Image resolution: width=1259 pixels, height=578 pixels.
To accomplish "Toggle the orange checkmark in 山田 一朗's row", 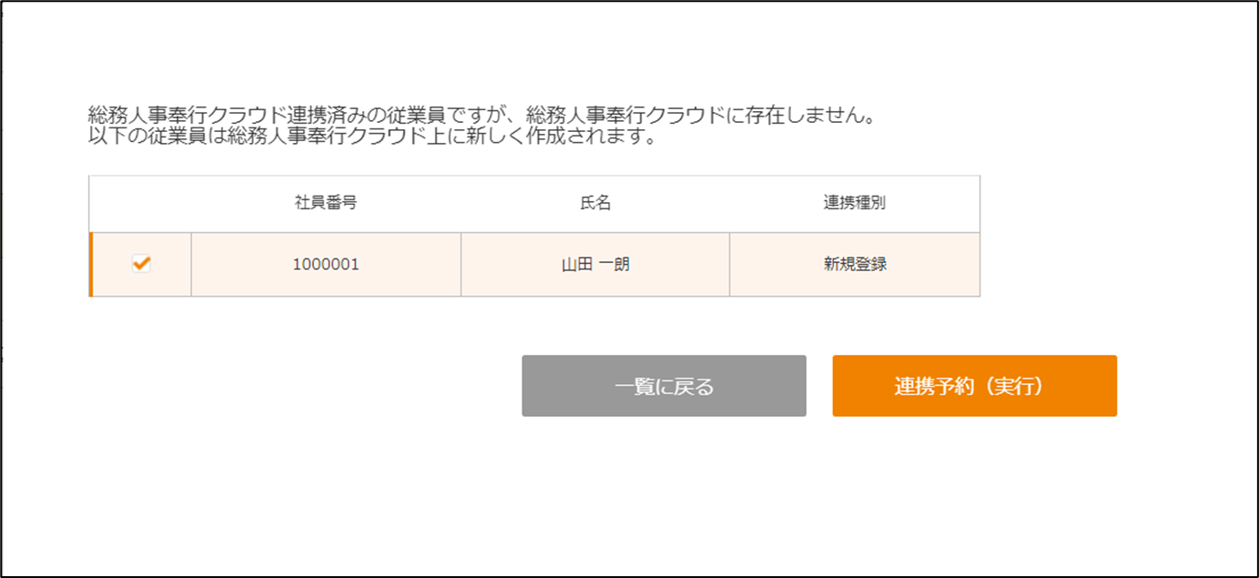I will click(141, 264).
